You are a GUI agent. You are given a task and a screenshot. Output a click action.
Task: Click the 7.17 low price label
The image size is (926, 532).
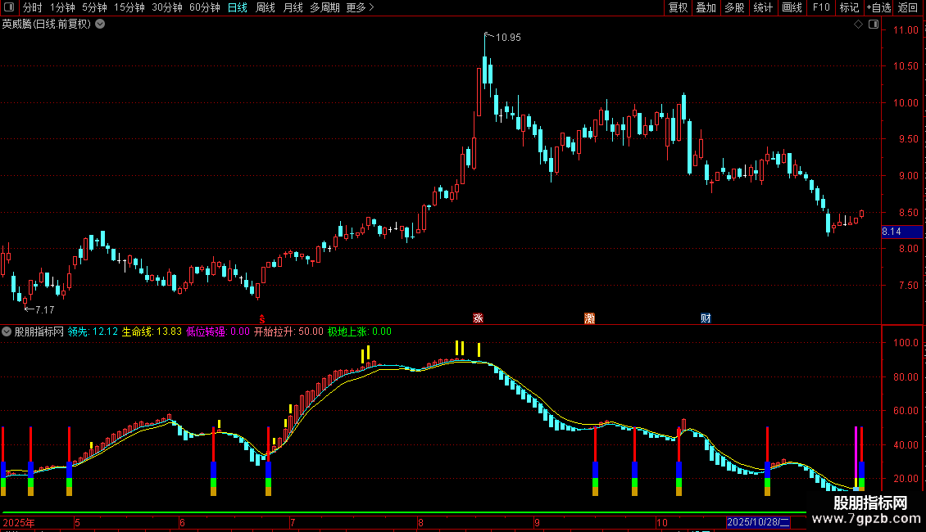tap(44, 309)
